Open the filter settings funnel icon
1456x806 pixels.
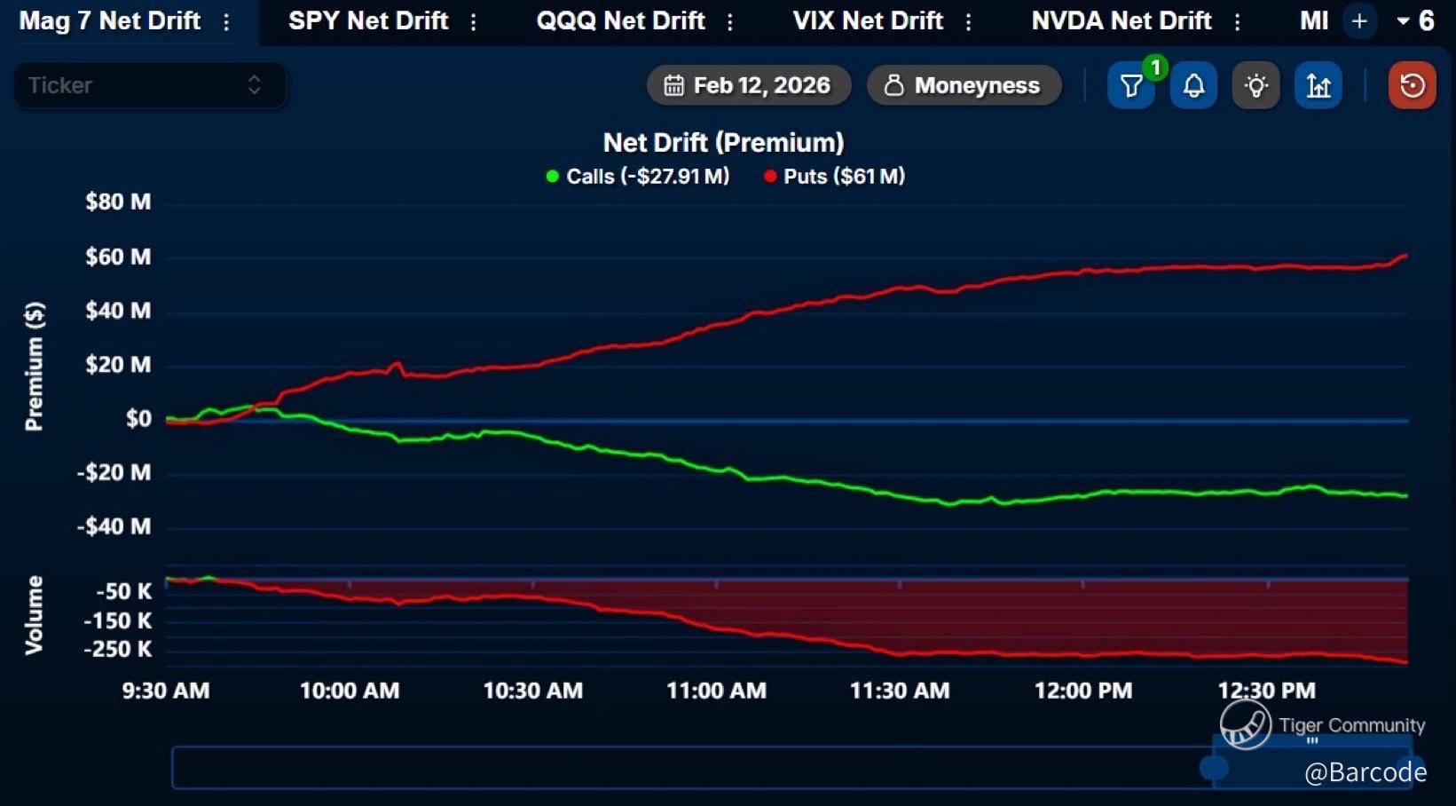pos(1131,86)
